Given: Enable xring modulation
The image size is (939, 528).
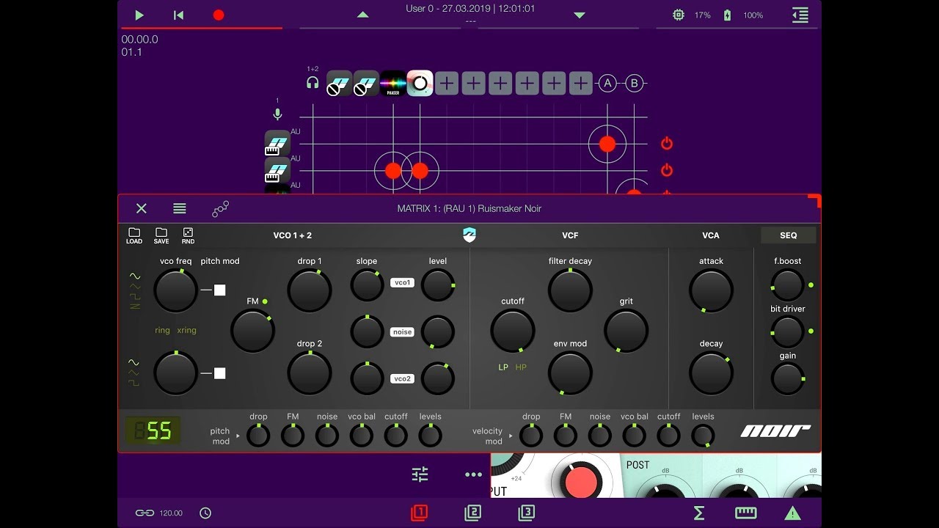Looking at the screenshot, I should pyautogui.click(x=186, y=330).
